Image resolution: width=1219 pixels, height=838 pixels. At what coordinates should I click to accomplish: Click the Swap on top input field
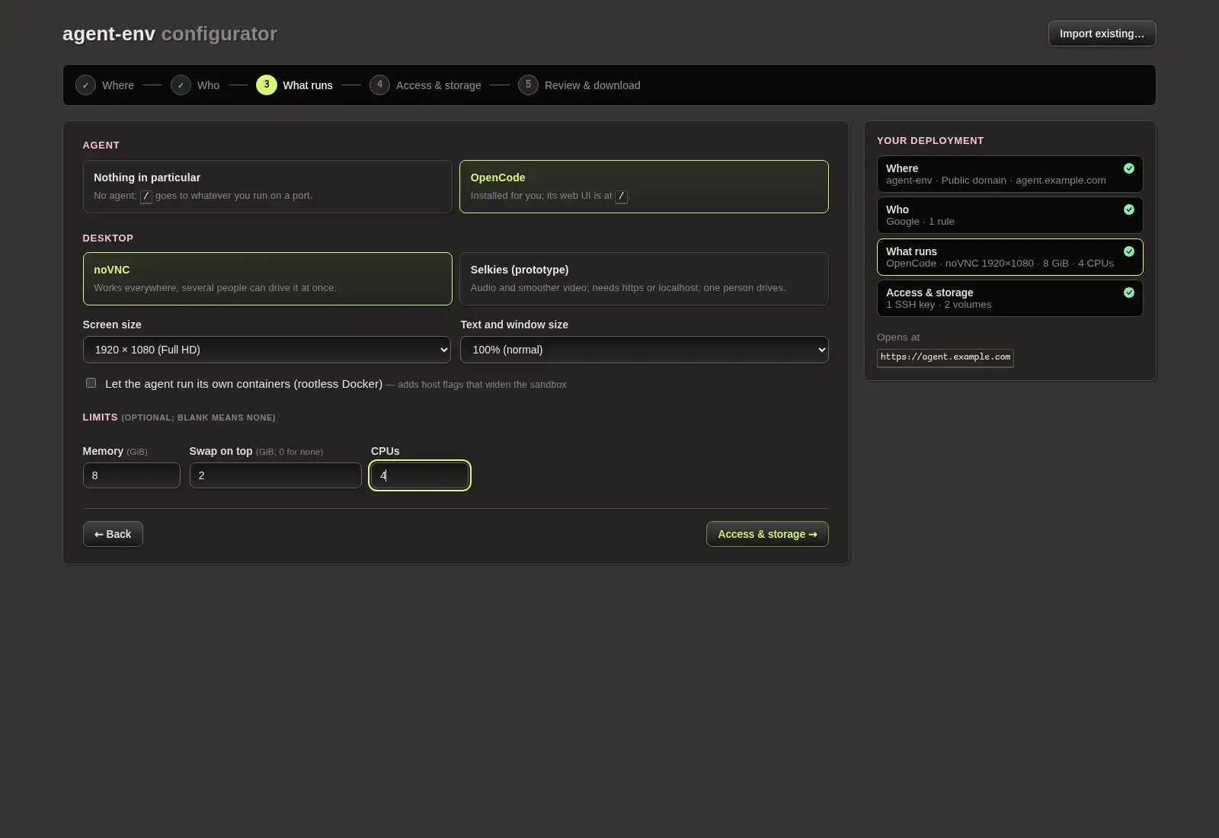pos(275,475)
